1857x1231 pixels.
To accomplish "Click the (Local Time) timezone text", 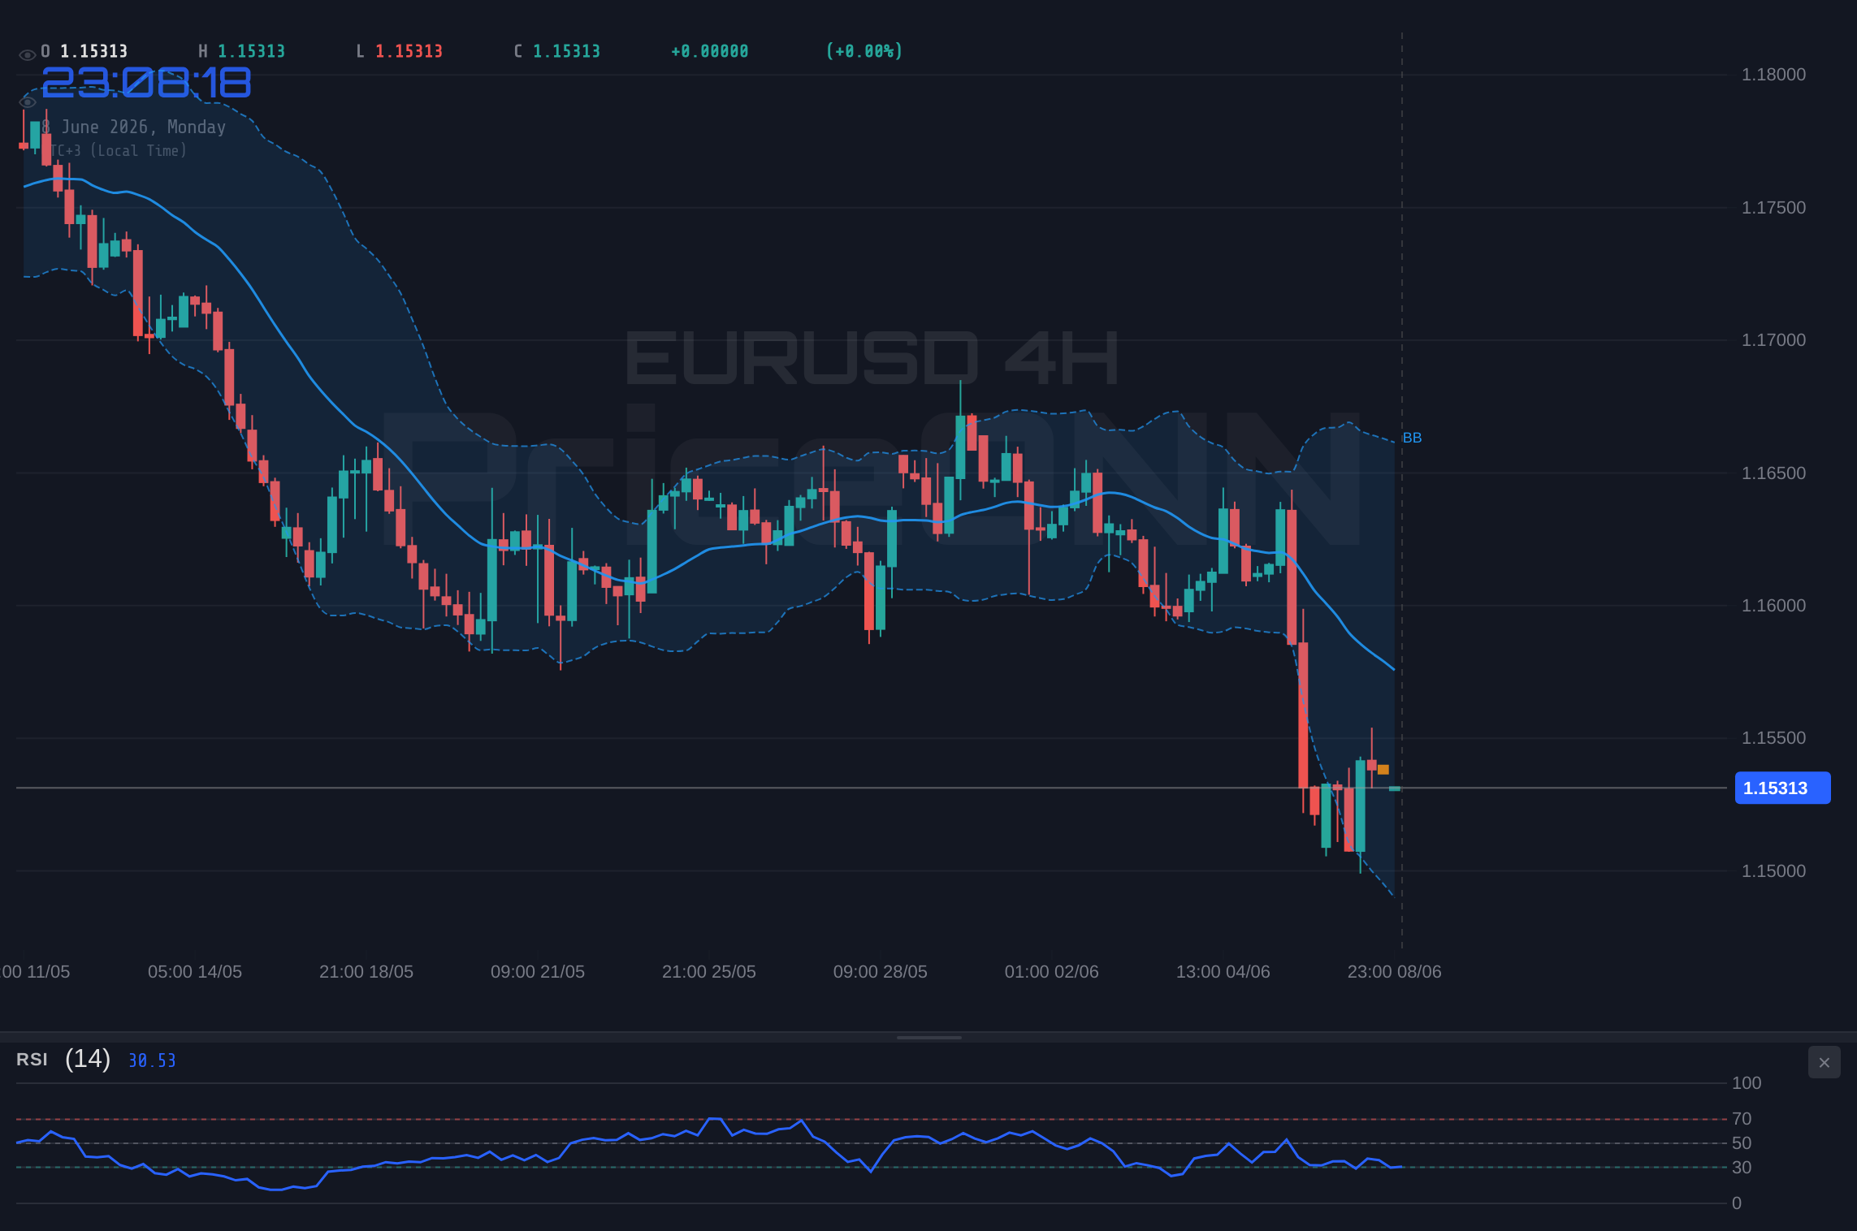I will tap(138, 150).
